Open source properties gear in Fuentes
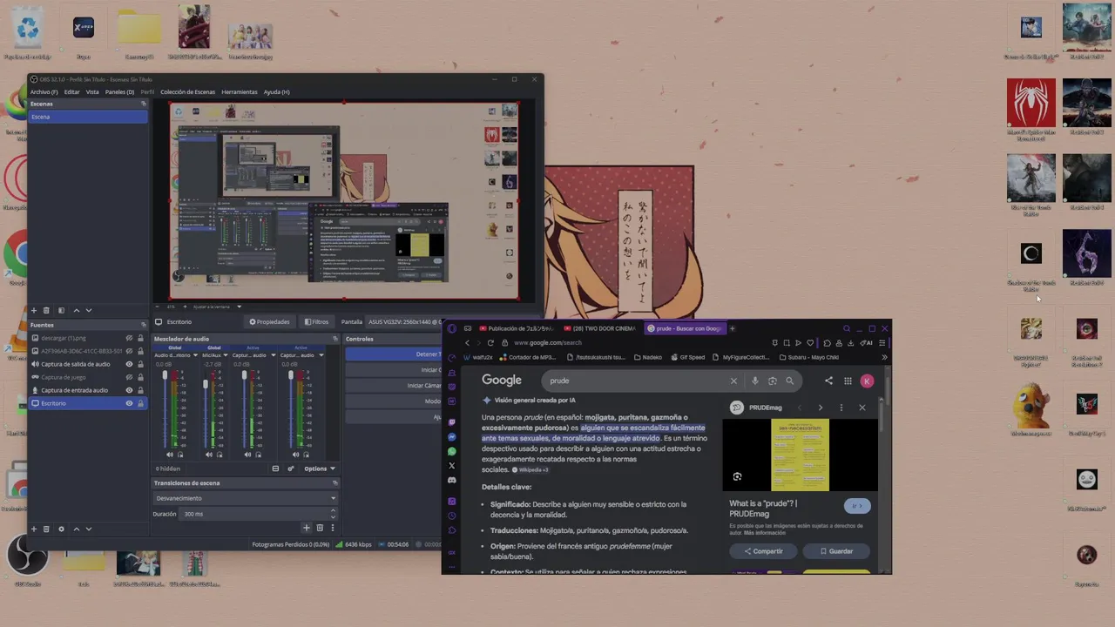 (61, 529)
